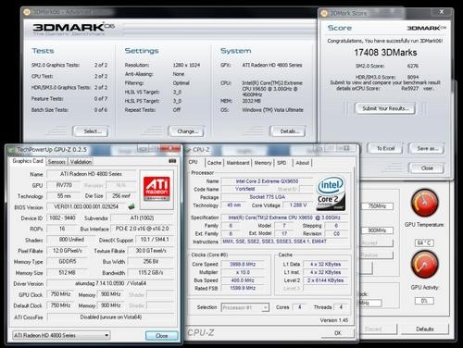Click the Package value Socket 775 LGA
The image size is (463, 348).
[x=268, y=197]
